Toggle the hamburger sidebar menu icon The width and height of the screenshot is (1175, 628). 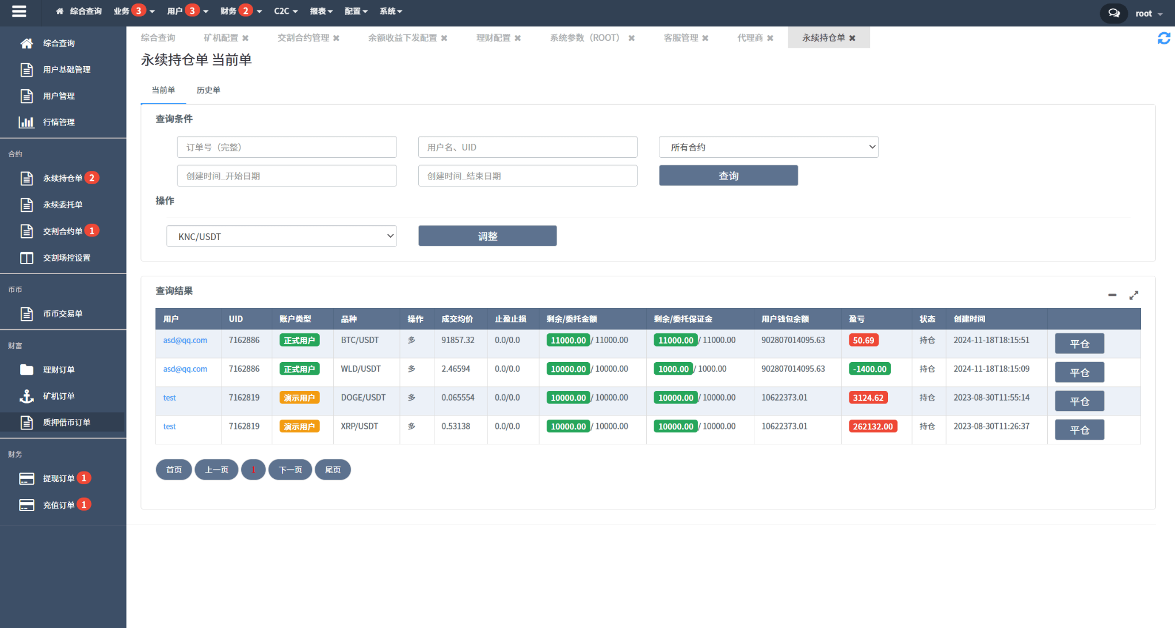point(19,11)
